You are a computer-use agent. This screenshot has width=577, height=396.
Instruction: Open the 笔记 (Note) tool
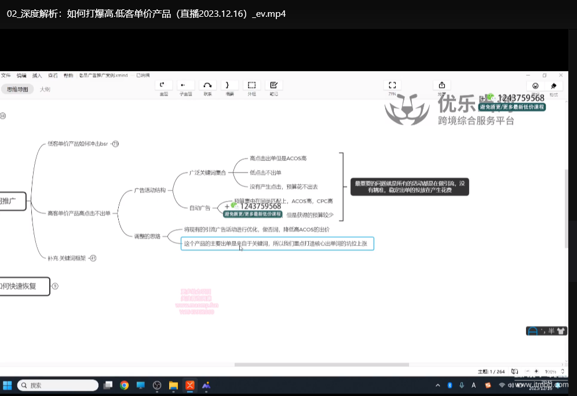click(274, 85)
